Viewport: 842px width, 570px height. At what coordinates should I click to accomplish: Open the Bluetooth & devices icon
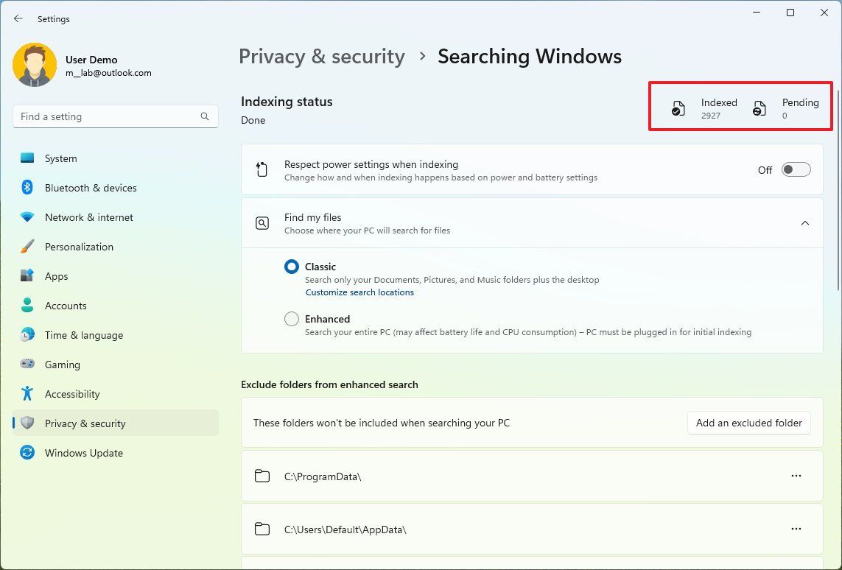click(29, 187)
